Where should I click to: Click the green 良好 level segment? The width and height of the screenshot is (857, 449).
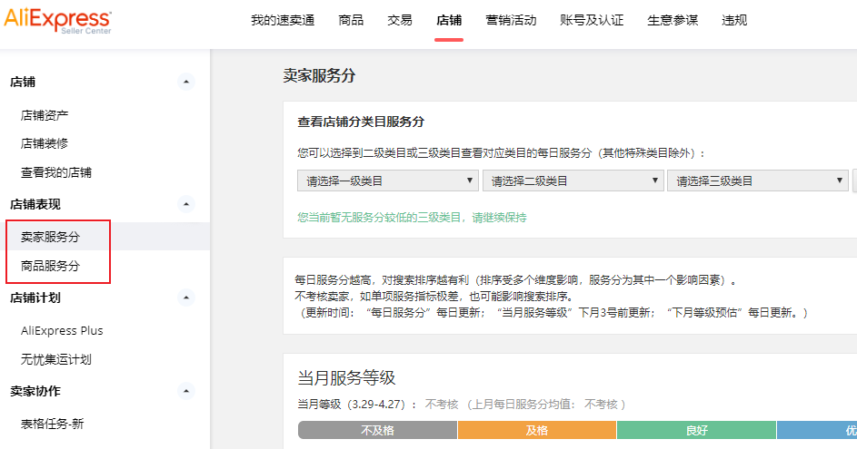pyautogui.click(x=696, y=431)
